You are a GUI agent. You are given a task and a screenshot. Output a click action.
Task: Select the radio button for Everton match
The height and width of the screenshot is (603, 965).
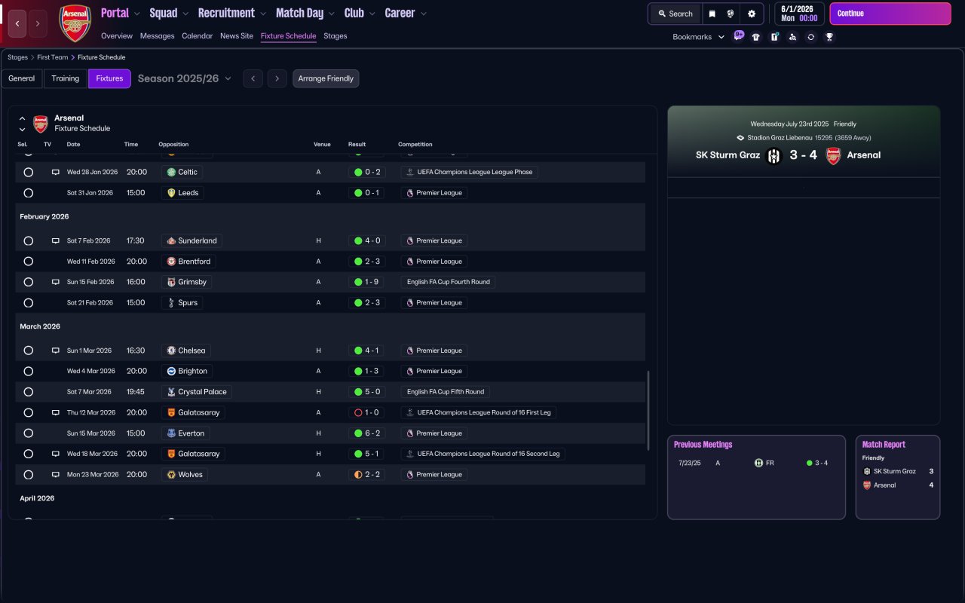coord(29,433)
